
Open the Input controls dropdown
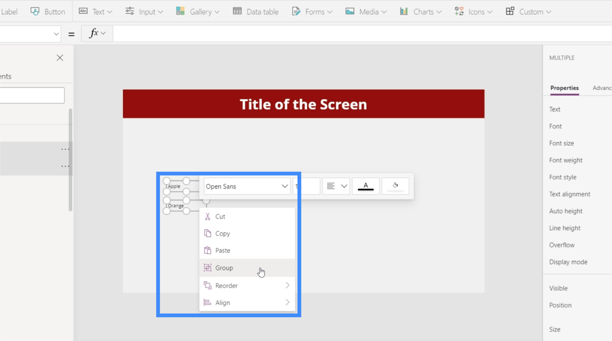(x=144, y=12)
